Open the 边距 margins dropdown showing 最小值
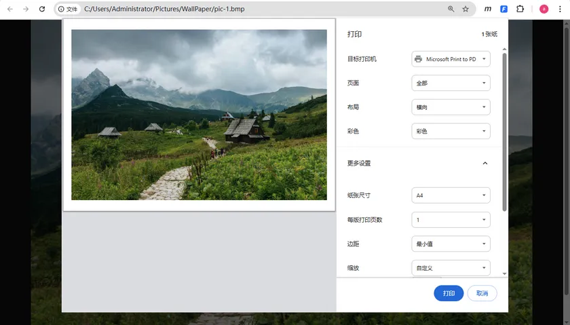 (x=451, y=244)
